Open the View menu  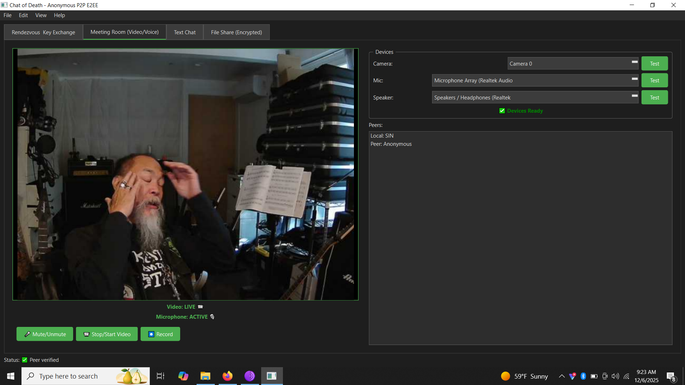click(x=41, y=15)
